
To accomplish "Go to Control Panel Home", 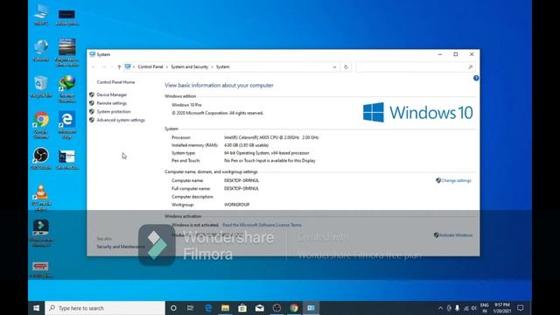I will coord(115,82).
